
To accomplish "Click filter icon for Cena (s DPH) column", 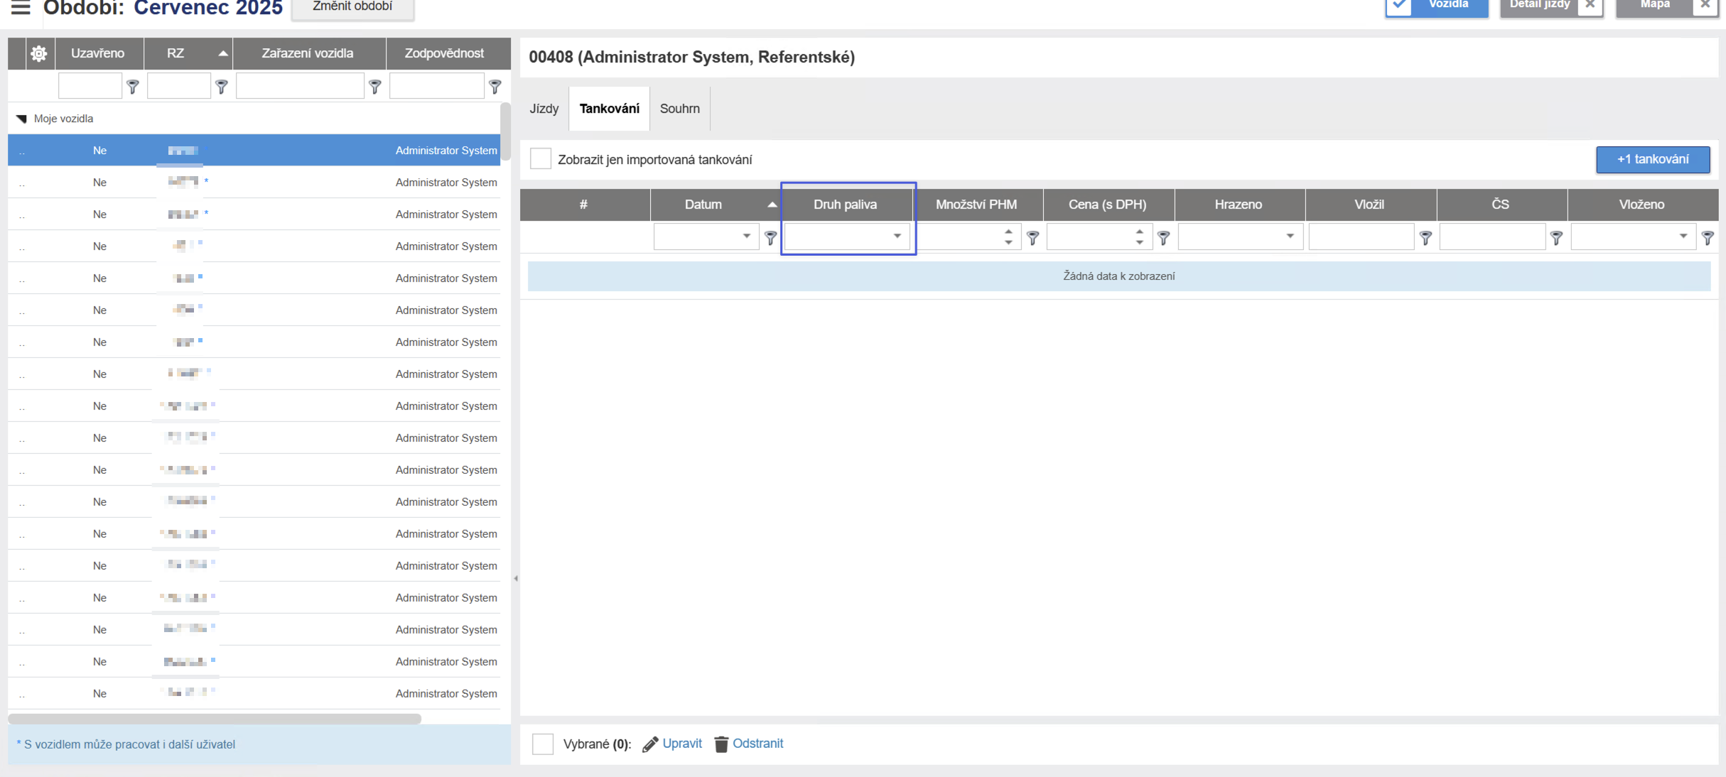I will click(x=1163, y=237).
